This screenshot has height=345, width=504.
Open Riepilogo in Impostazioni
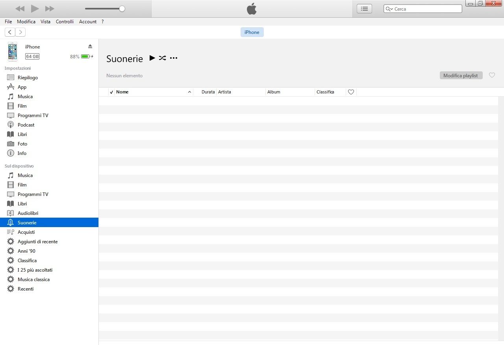49,78
